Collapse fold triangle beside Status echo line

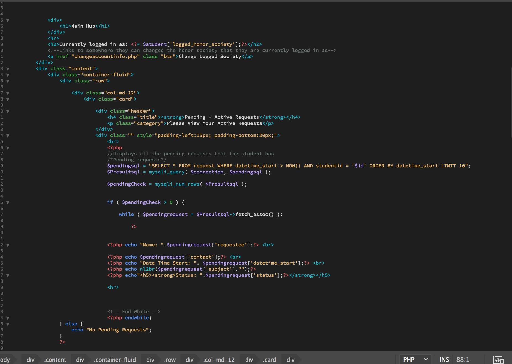click(8, 275)
